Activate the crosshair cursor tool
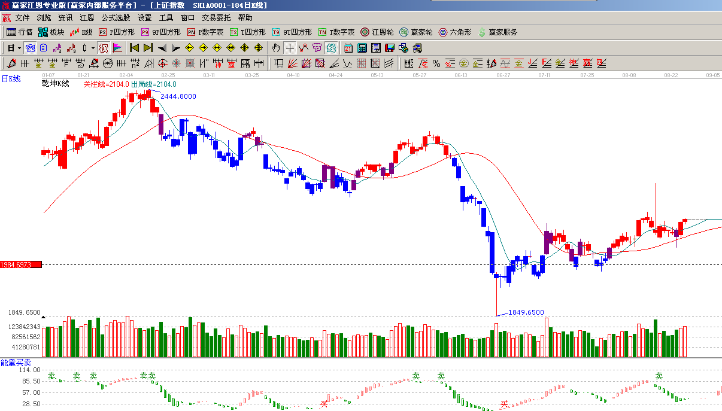The width and height of the screenshot is (722, 411). point(290,48)
